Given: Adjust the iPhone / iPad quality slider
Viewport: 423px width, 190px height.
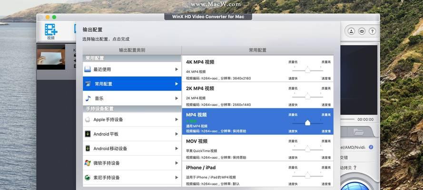Looking at the screenshot, I should coord(307,175).
